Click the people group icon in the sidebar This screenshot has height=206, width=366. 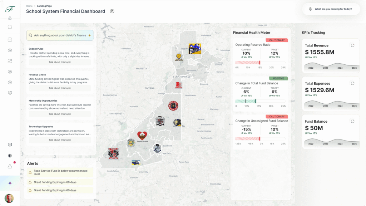pyautogui.click(x=10, y=93)
